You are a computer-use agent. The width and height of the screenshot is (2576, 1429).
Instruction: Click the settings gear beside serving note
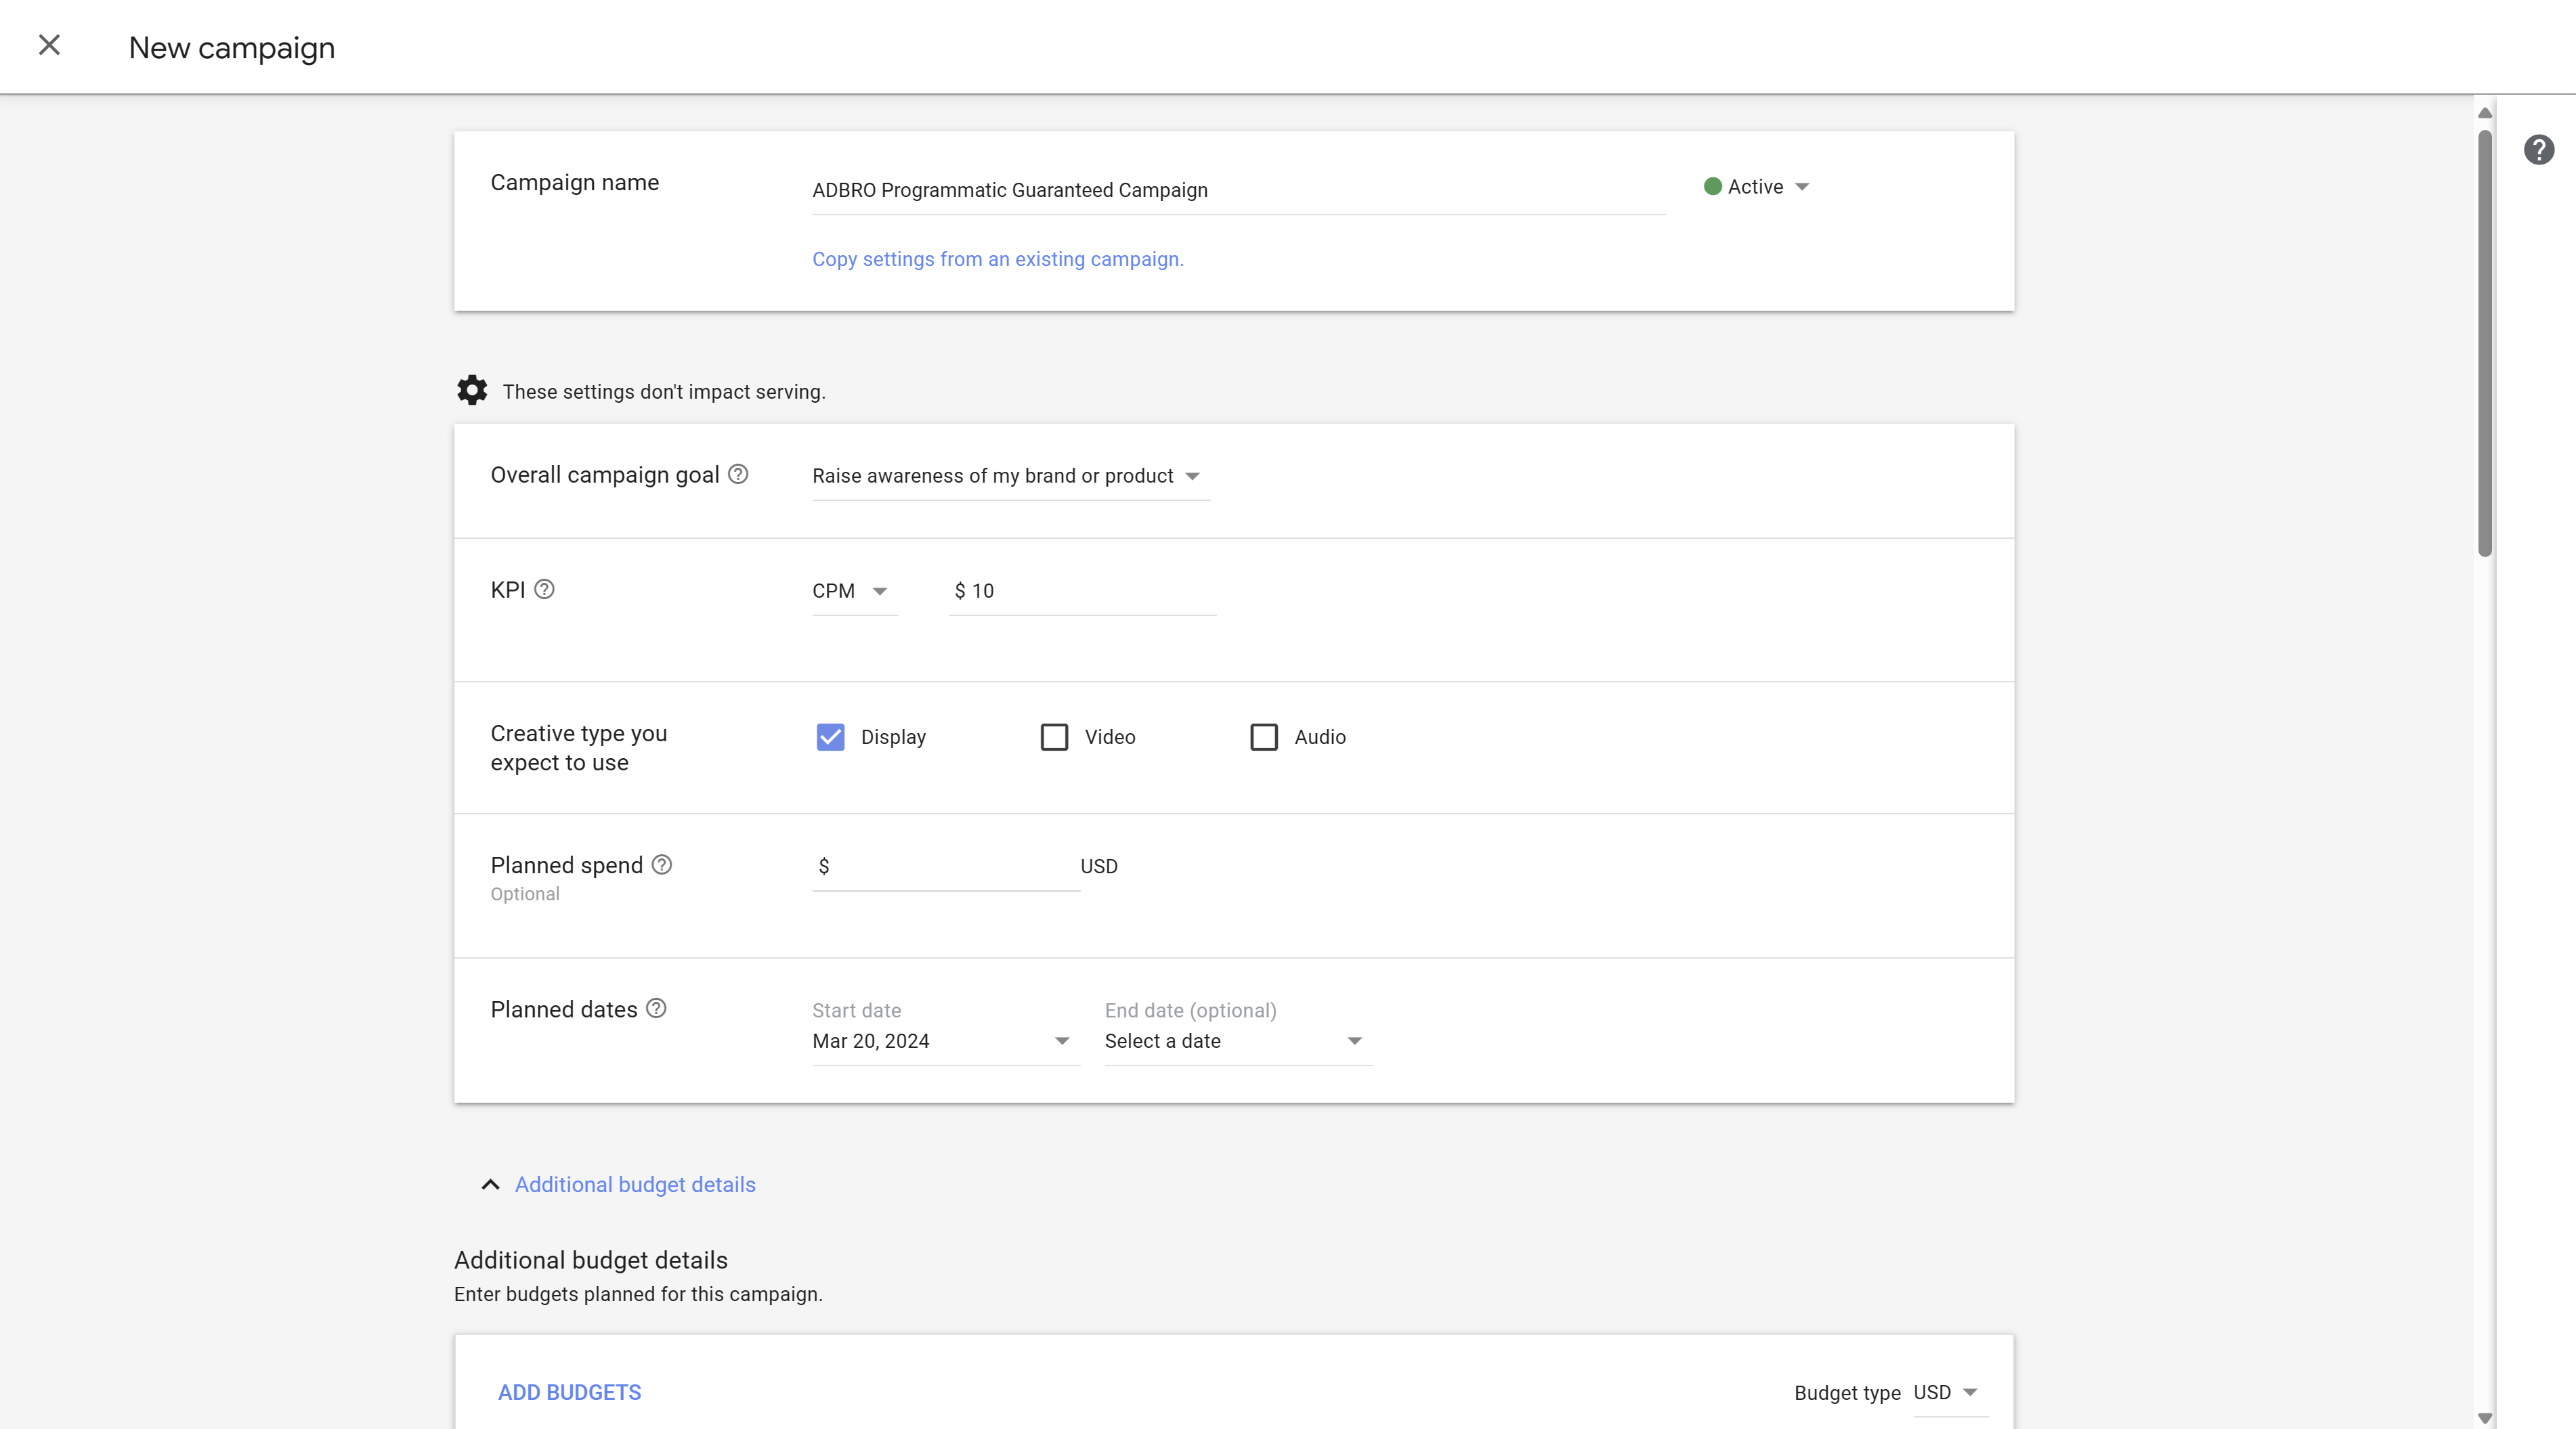point(471,390)
